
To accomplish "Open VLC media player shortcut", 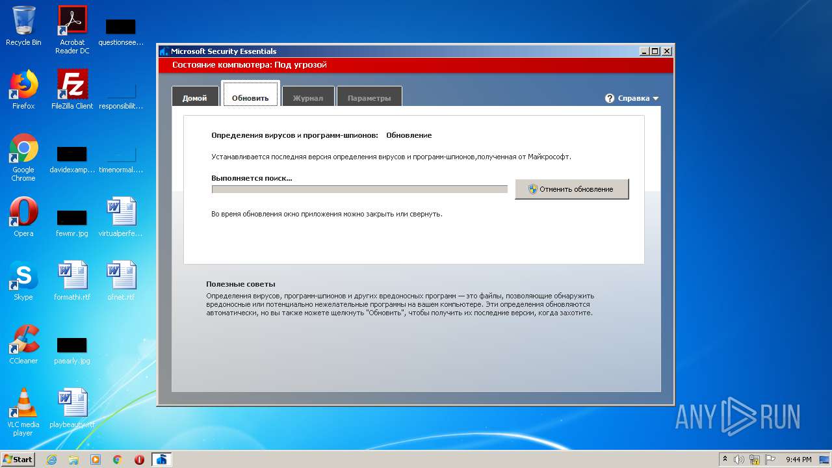I will point(23,412).
